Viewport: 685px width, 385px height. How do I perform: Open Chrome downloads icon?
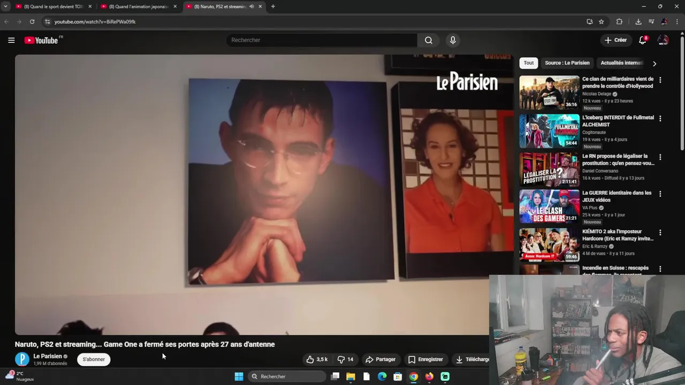point(638,21)
